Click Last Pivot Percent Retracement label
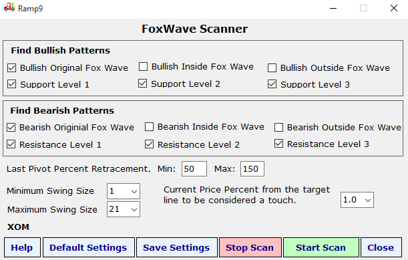 [x=79, y=169]
